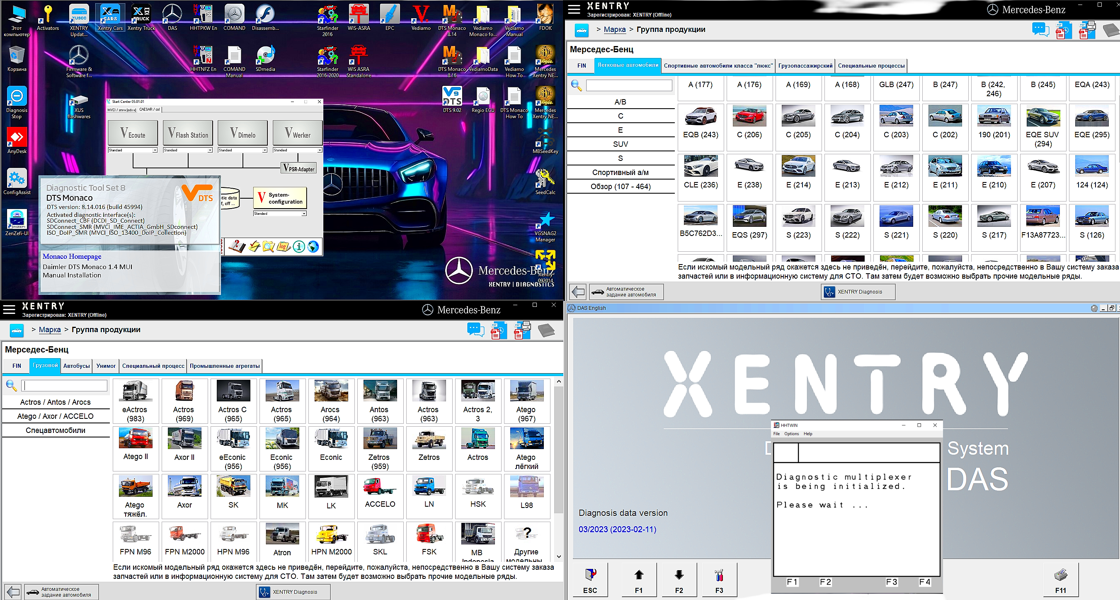
Task: Click the info icon in Start Center toolbar
Action: point(299,247)
